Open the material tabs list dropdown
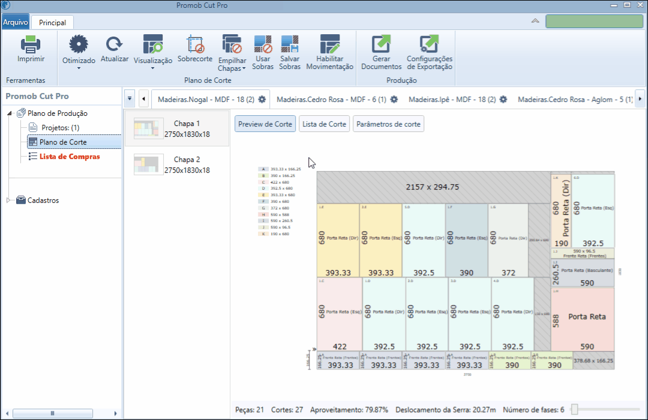The image size is (648, 420). pyautogui.click(x=130, y=99)
